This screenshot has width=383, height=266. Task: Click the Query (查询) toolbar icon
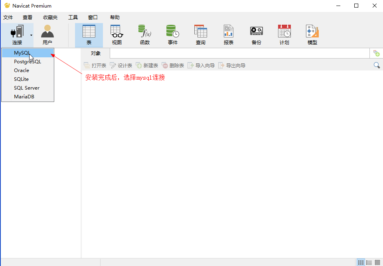[x=200, y=35]
